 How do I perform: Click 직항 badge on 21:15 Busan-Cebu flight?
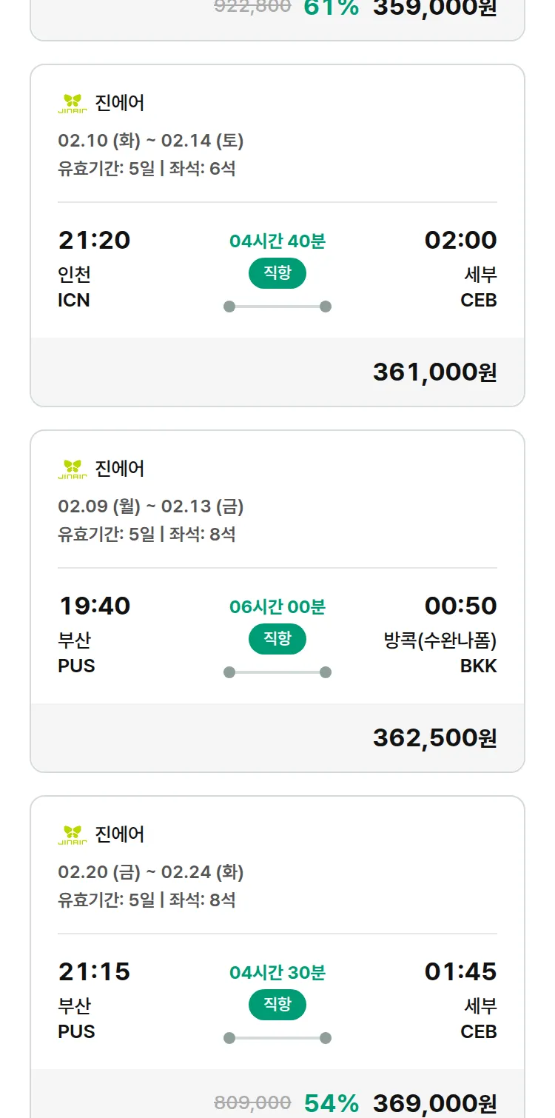(277, 1005)
